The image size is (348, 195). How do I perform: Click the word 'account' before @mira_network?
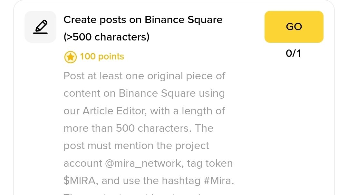[83, 163]
